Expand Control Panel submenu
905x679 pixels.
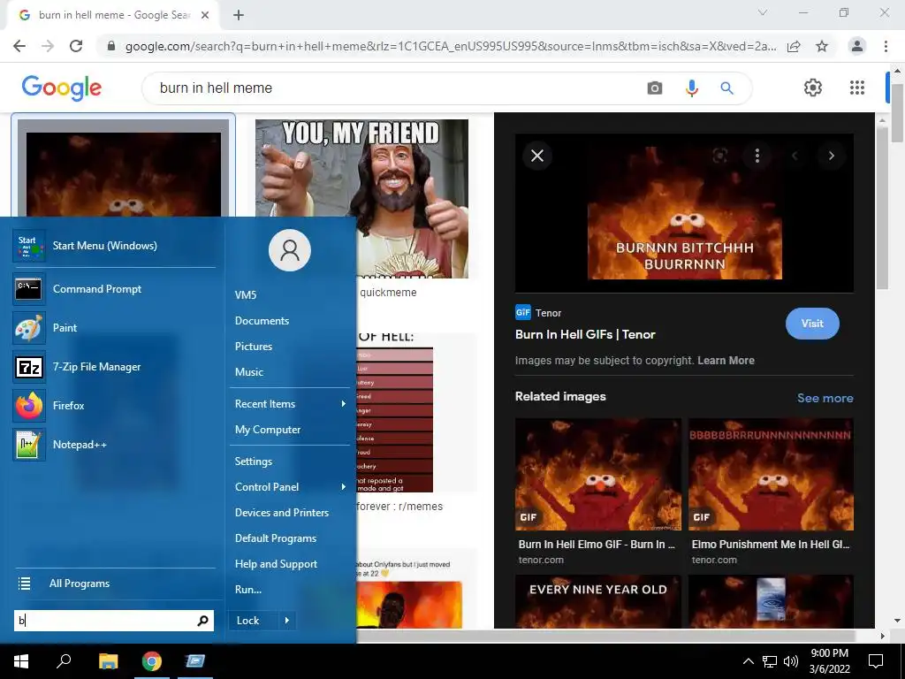pyautogui.click(x=289, y=487)
